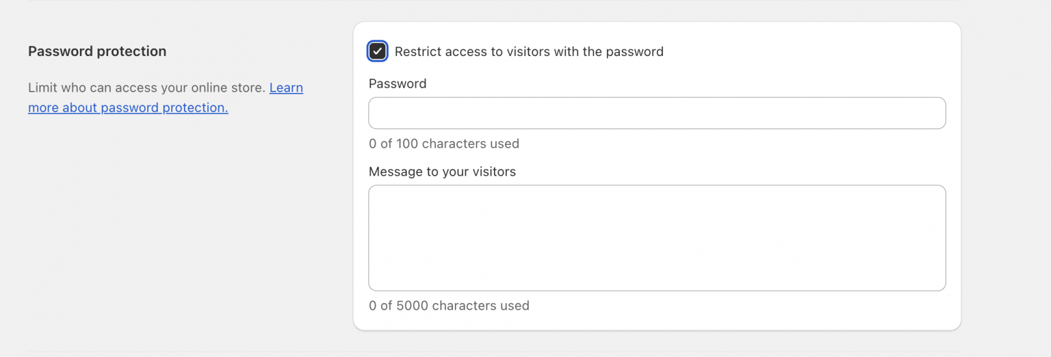Viewport: 1051px width, 357px height.
Task: Click the checkmark icon beside Restrict access
Action: click(x=378, y=51)
